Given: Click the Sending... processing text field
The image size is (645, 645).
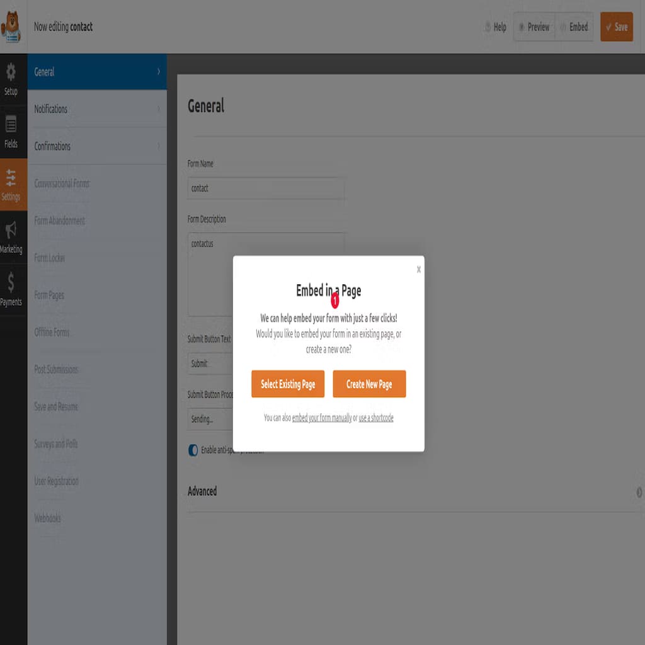Looking at the screenshot, I should [x=210, y=419].
